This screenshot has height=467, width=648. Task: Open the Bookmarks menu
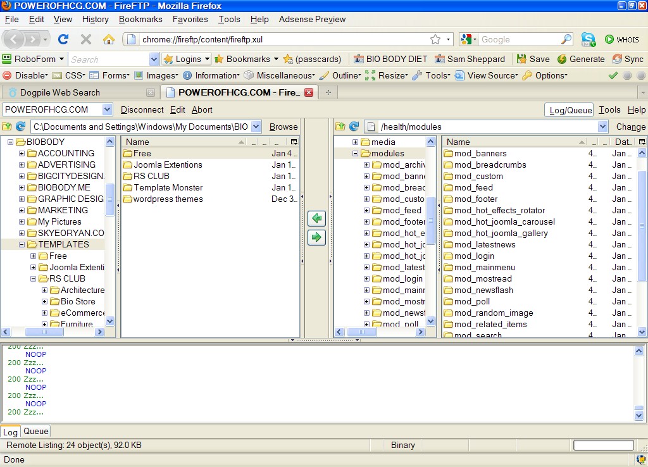(140, 19)
